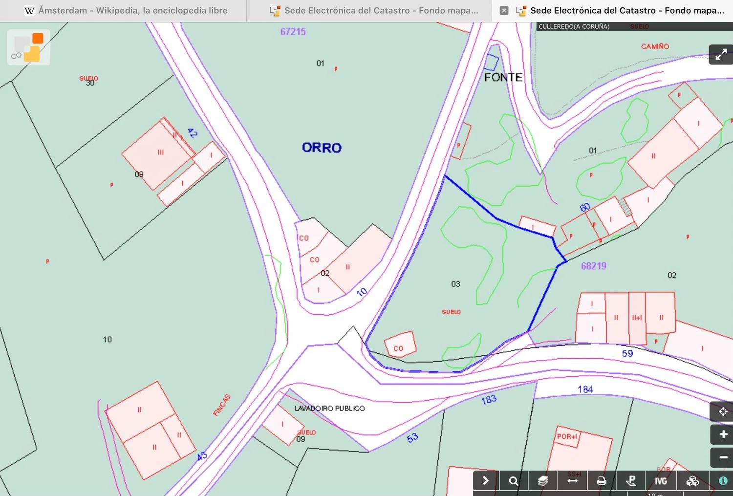Image resolution: width=733 pixels, height=496 pixels.
Task: Select the distance measurement arrow tool
Action: point(572,481)
